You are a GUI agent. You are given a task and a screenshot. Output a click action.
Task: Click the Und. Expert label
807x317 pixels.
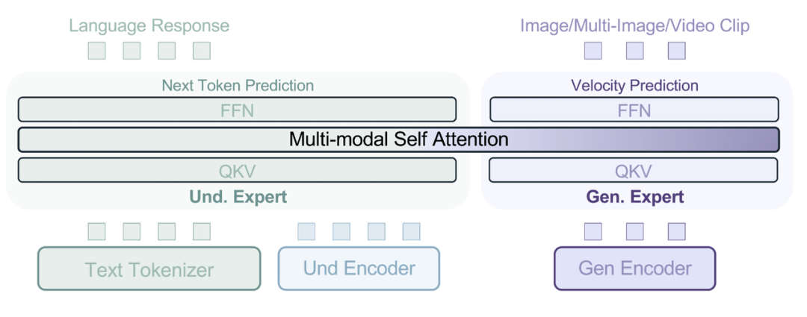[x=238, y=197]
